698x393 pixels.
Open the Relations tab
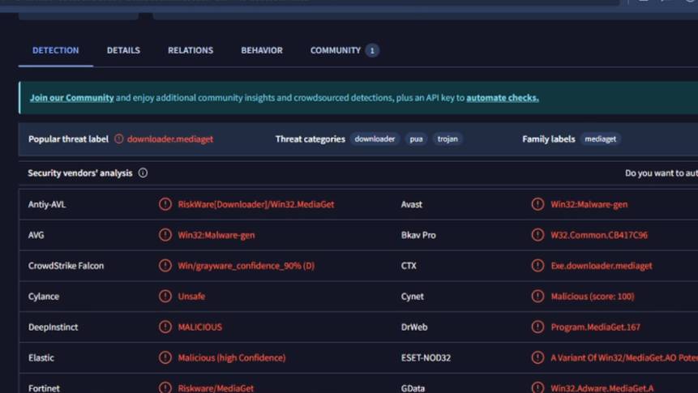click(x=191, y=50)
